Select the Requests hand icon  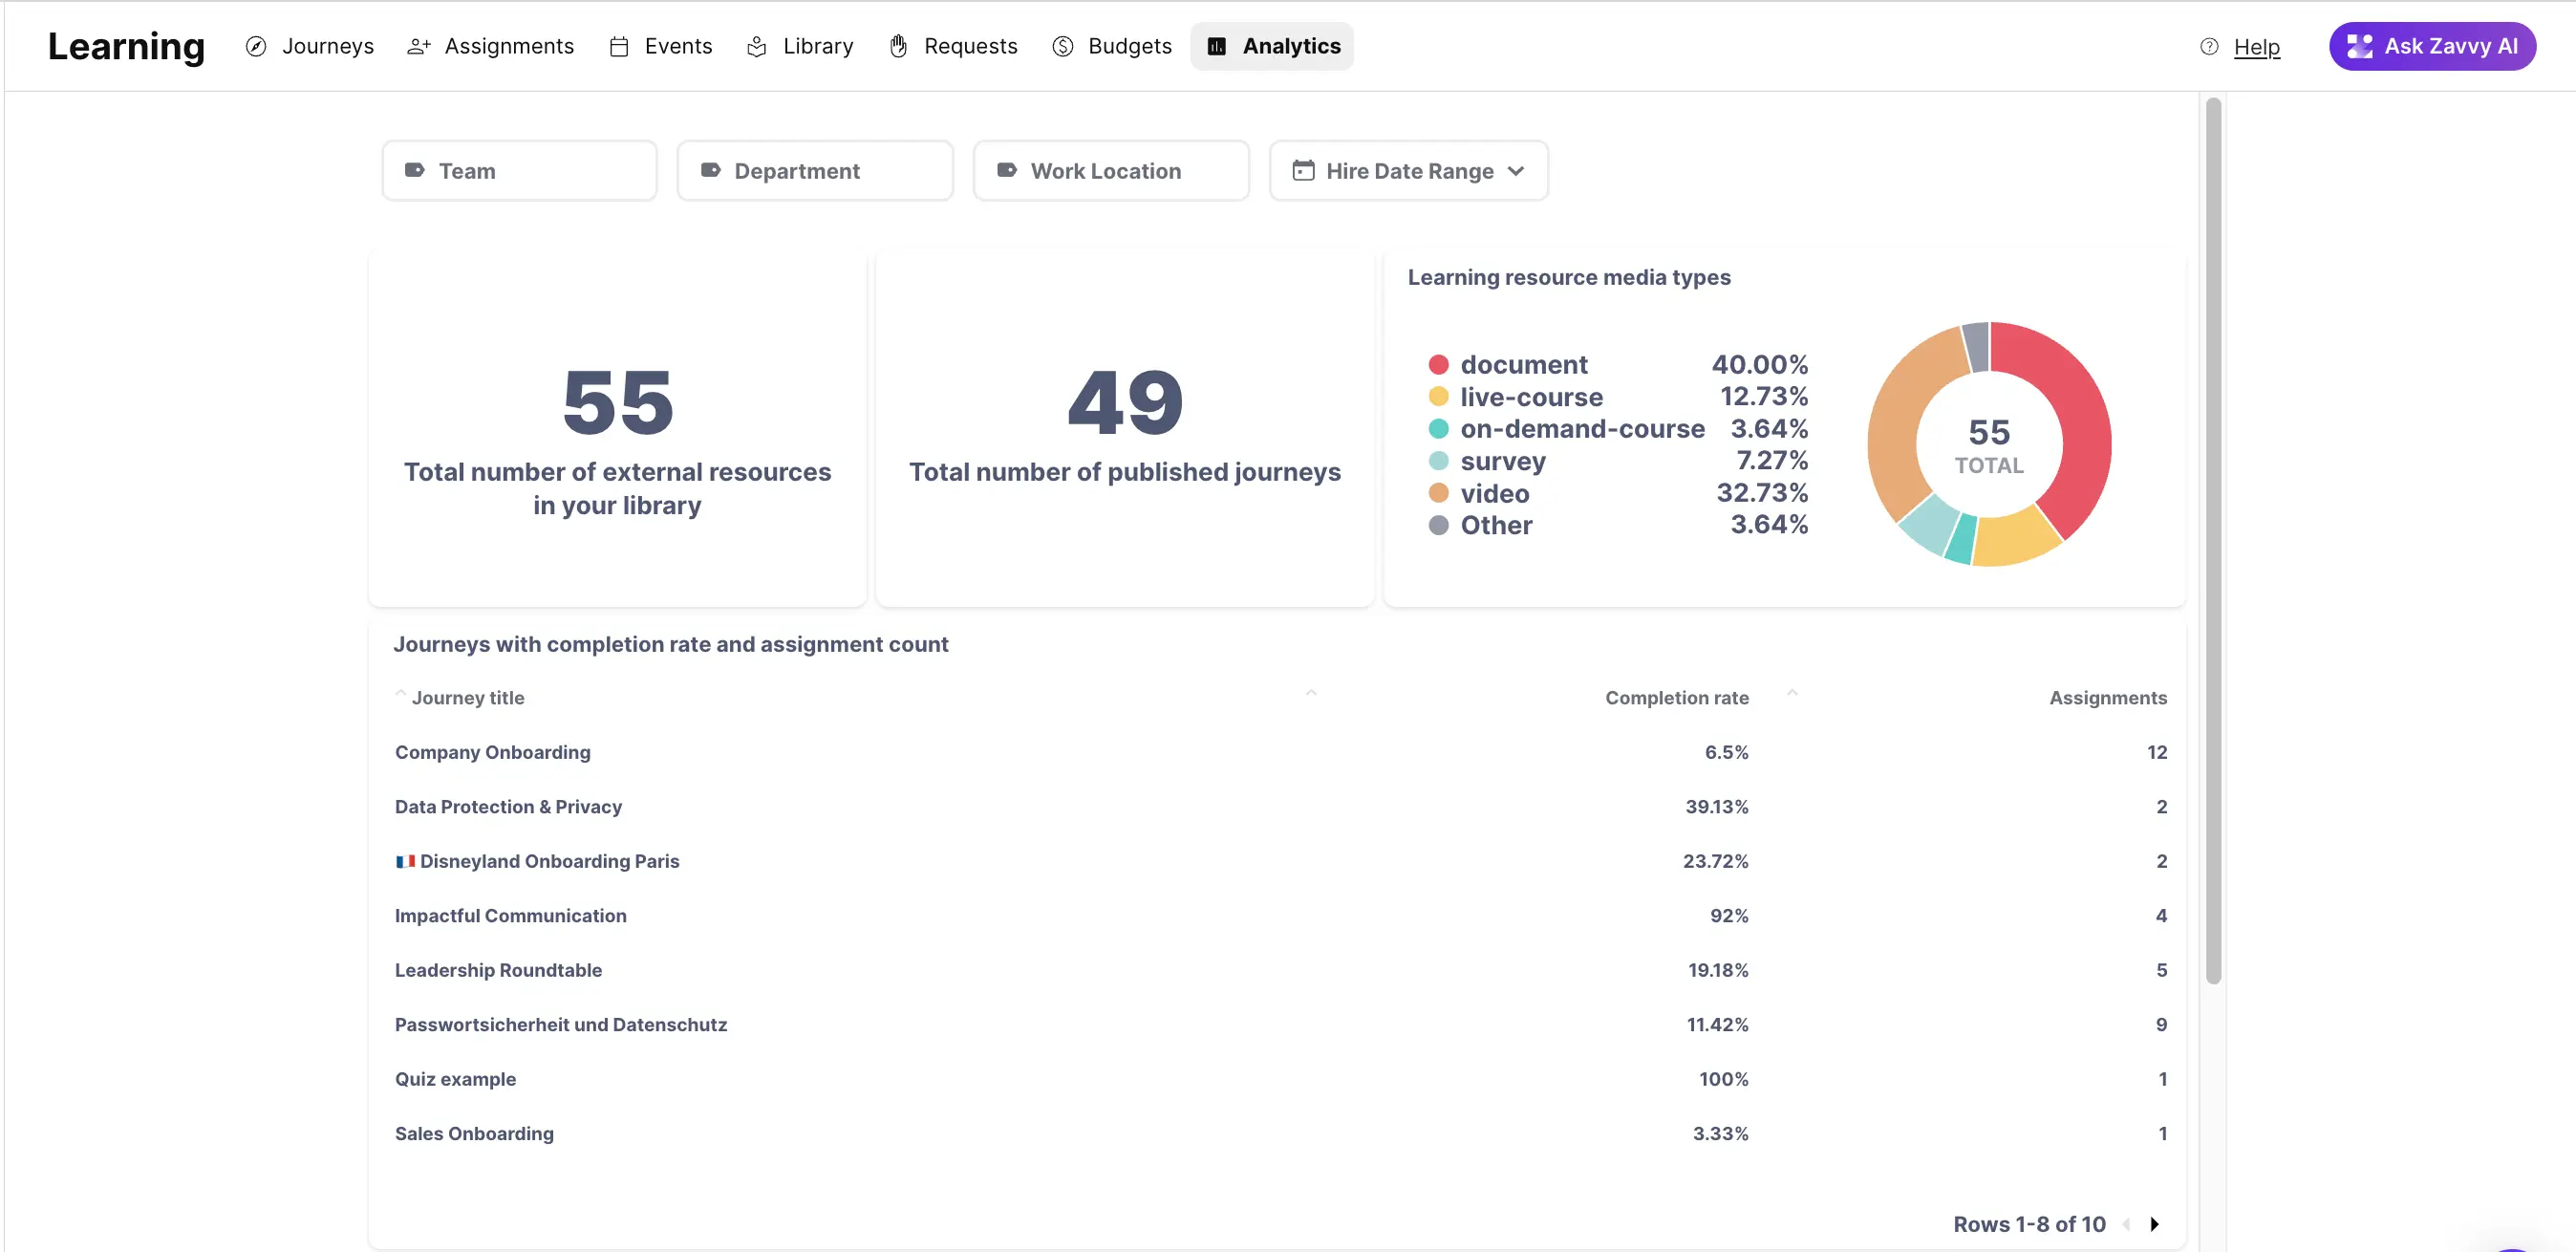pos(898,46)
